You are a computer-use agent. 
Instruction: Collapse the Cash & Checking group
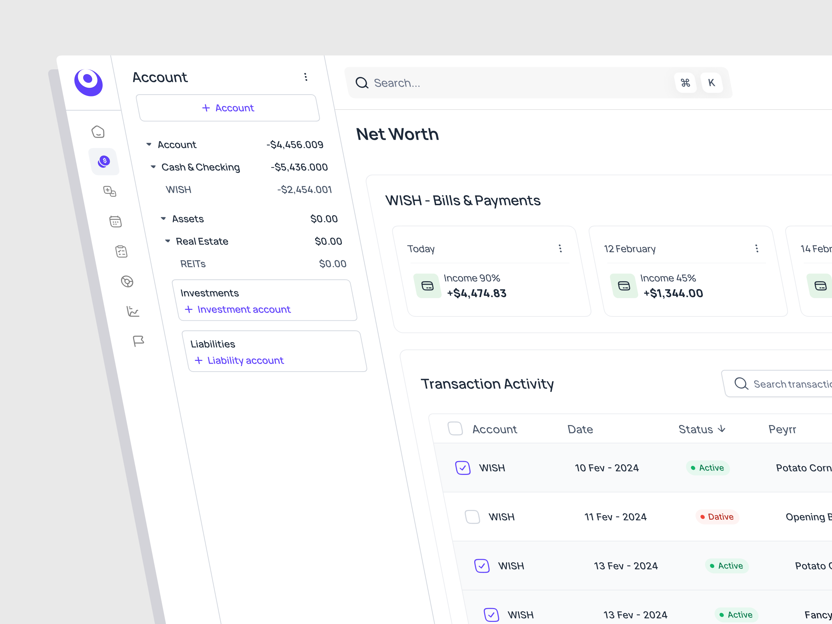[x=153, y=167]
